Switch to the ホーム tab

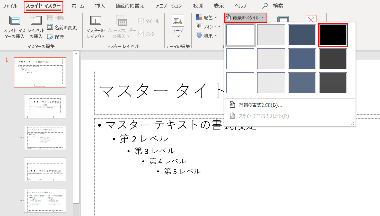pos(78,6)
